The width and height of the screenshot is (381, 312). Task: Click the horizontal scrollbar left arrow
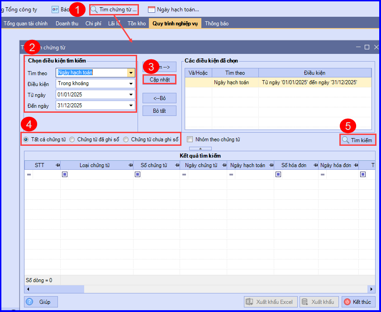pyautogui.click(x=28, y=289)
